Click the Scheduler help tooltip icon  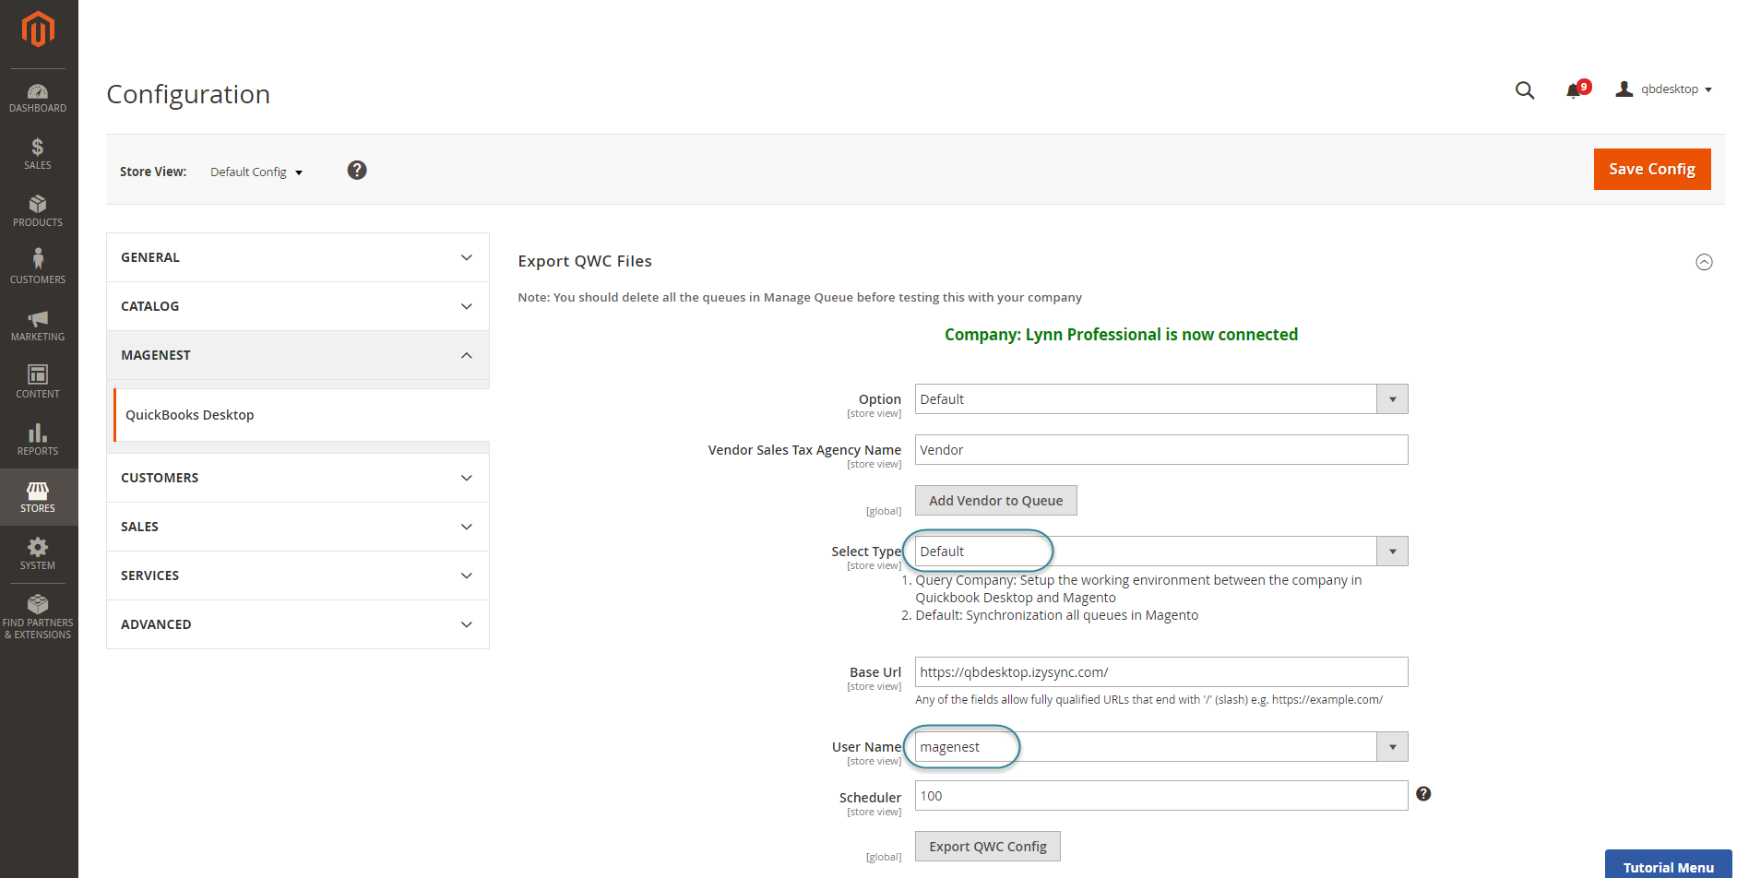coord(1423,794)
